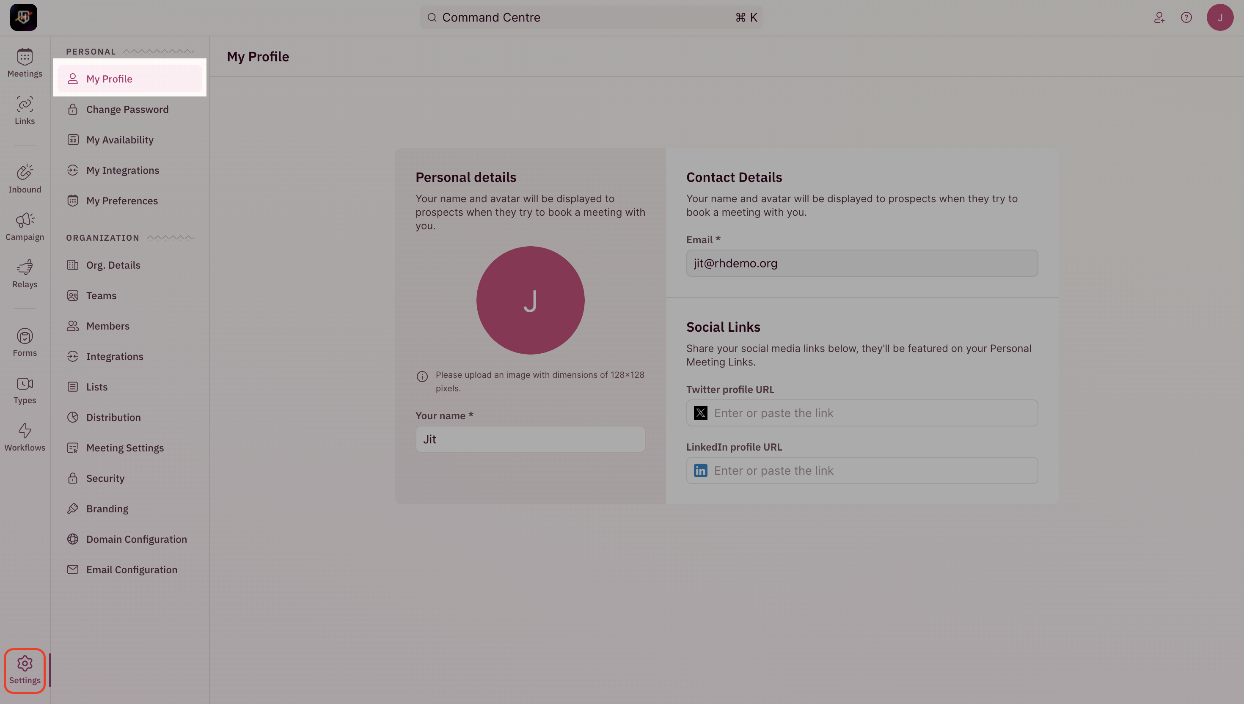Open Domain Configuration page
This screenshot has width=1244, height=704.
(129, 539)
